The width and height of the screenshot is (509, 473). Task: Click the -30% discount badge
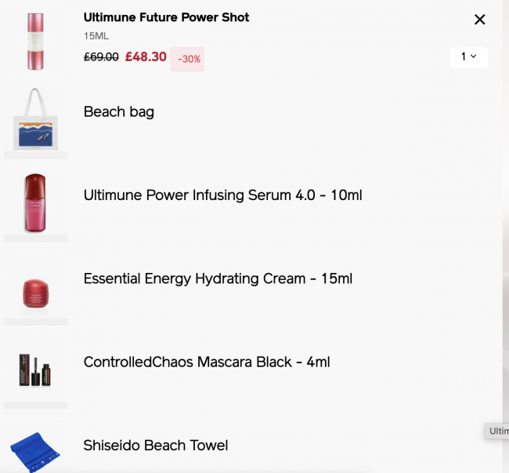[x=187, y=59]
